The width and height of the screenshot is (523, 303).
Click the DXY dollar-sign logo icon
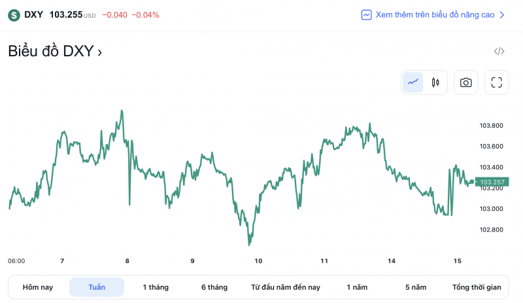14,14
